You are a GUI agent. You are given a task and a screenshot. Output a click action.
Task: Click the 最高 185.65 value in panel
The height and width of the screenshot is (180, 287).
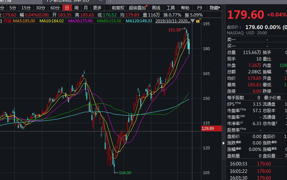click(254, 85)
